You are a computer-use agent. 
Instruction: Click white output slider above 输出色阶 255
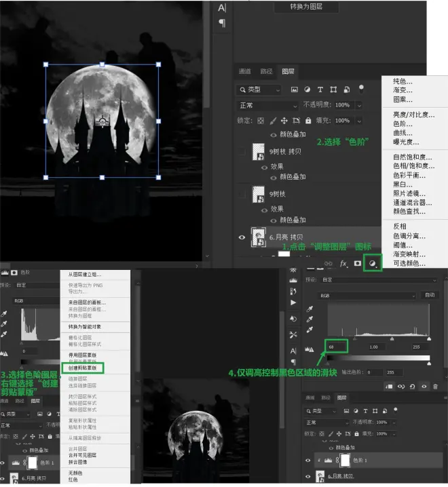[x=429, y=363]
